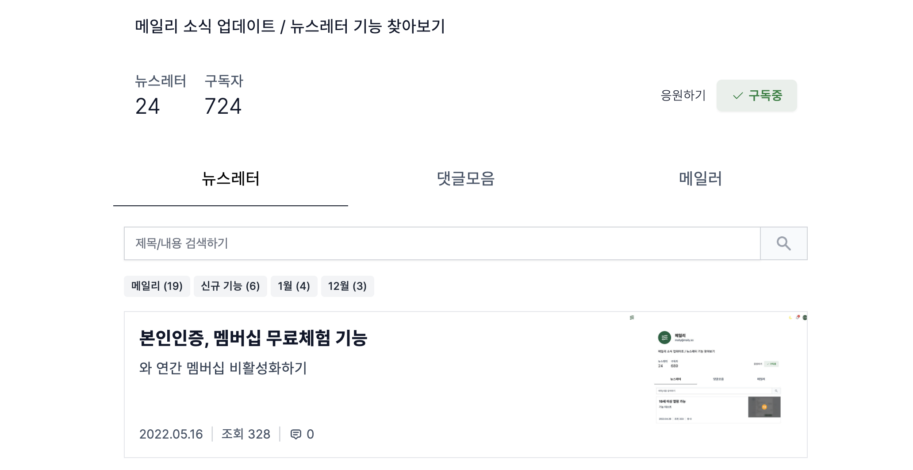The image size is (913, 470).
Task: Click the 뉴스레터 count showing 24
Action: (x=147, y=105)
